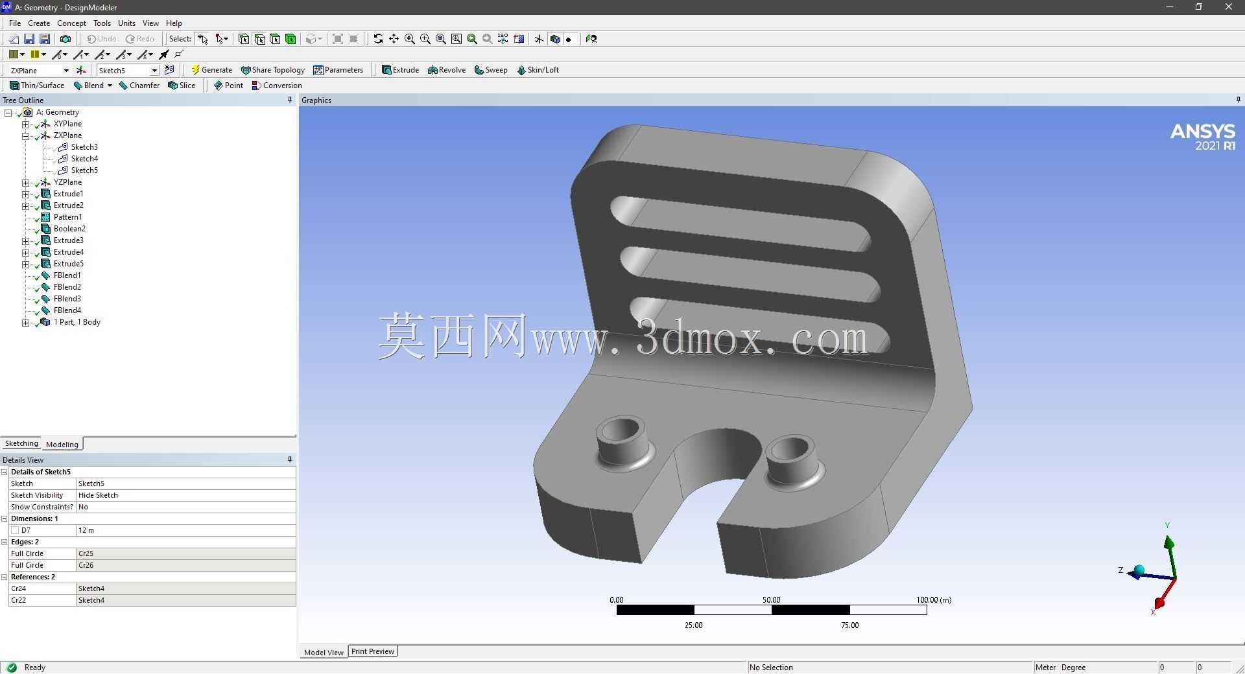Viewport: 1245px width, 674px height.
Task: Toggle the Display Points dot
Action: [569, 39]
